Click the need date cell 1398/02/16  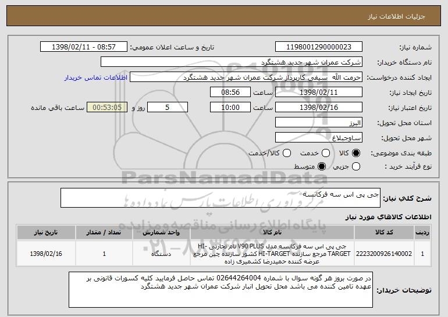(46, 254)
